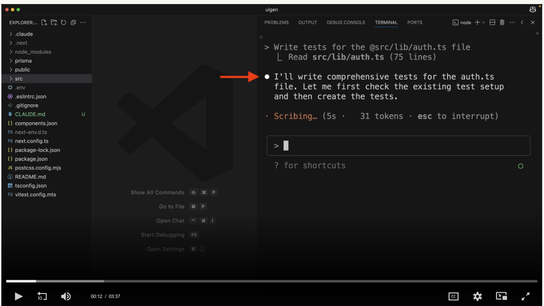
Task: Switch to the Problems tab
Action: coord(276,22)
